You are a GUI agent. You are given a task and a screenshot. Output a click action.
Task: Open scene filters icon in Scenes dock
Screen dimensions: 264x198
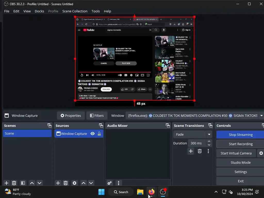(23, 183)
